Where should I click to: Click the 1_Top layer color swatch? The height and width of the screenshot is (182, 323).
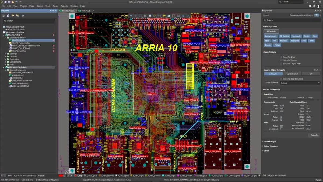click(x=76, y=175)
